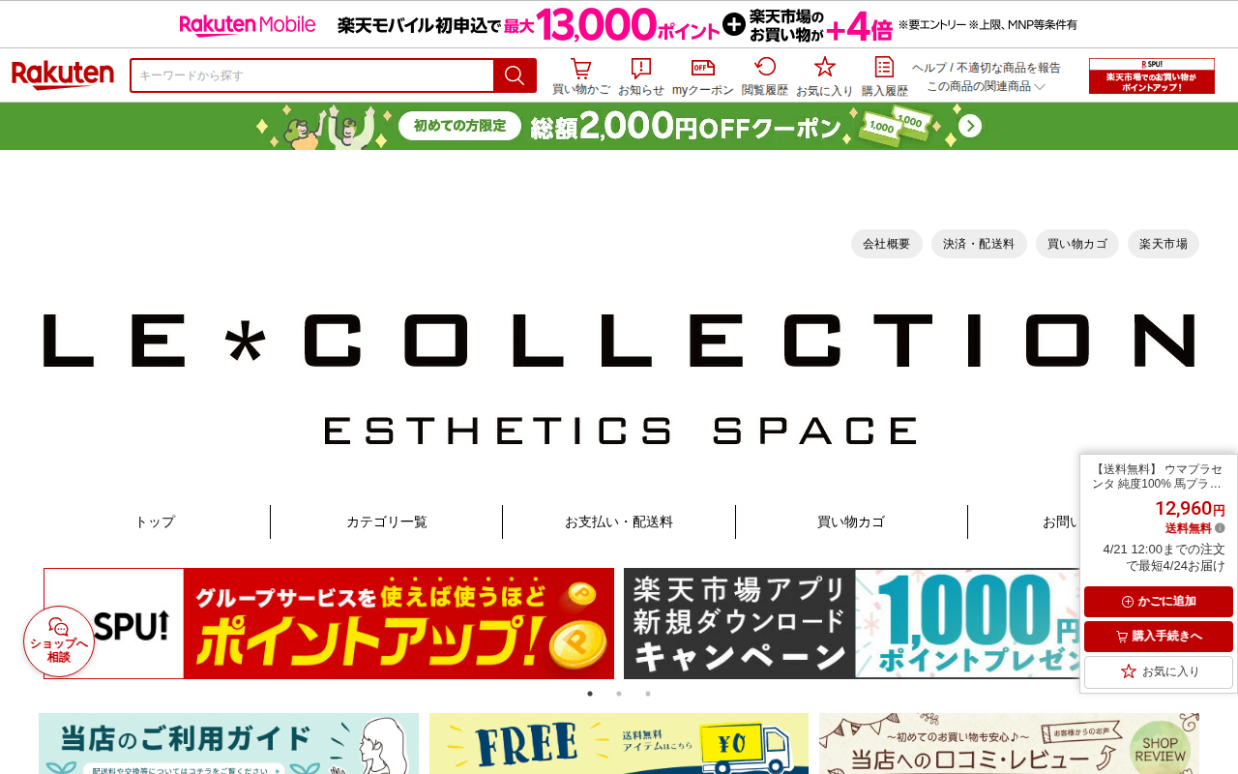Click the keyword search input field

pos(311,75)
